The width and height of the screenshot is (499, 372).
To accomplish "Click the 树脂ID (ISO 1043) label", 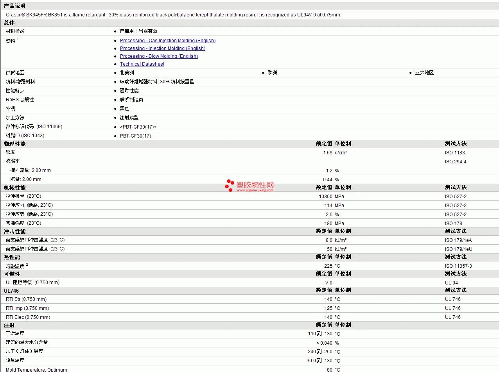I will (25, 136).
